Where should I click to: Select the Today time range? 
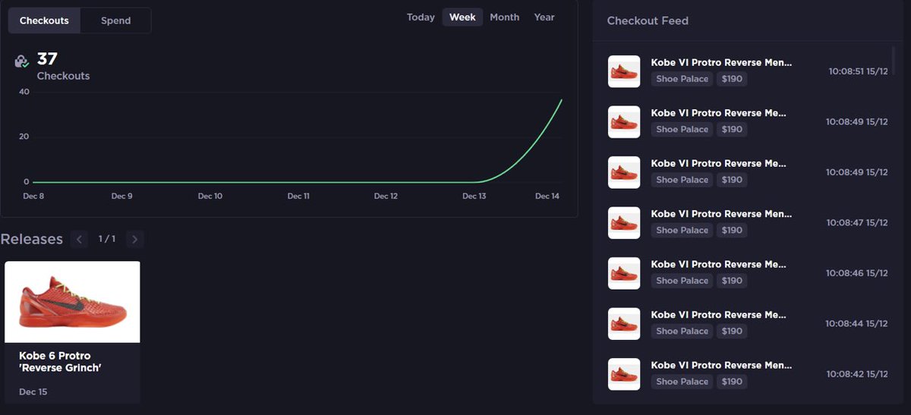pyautogui.click(x=421, y=17)
